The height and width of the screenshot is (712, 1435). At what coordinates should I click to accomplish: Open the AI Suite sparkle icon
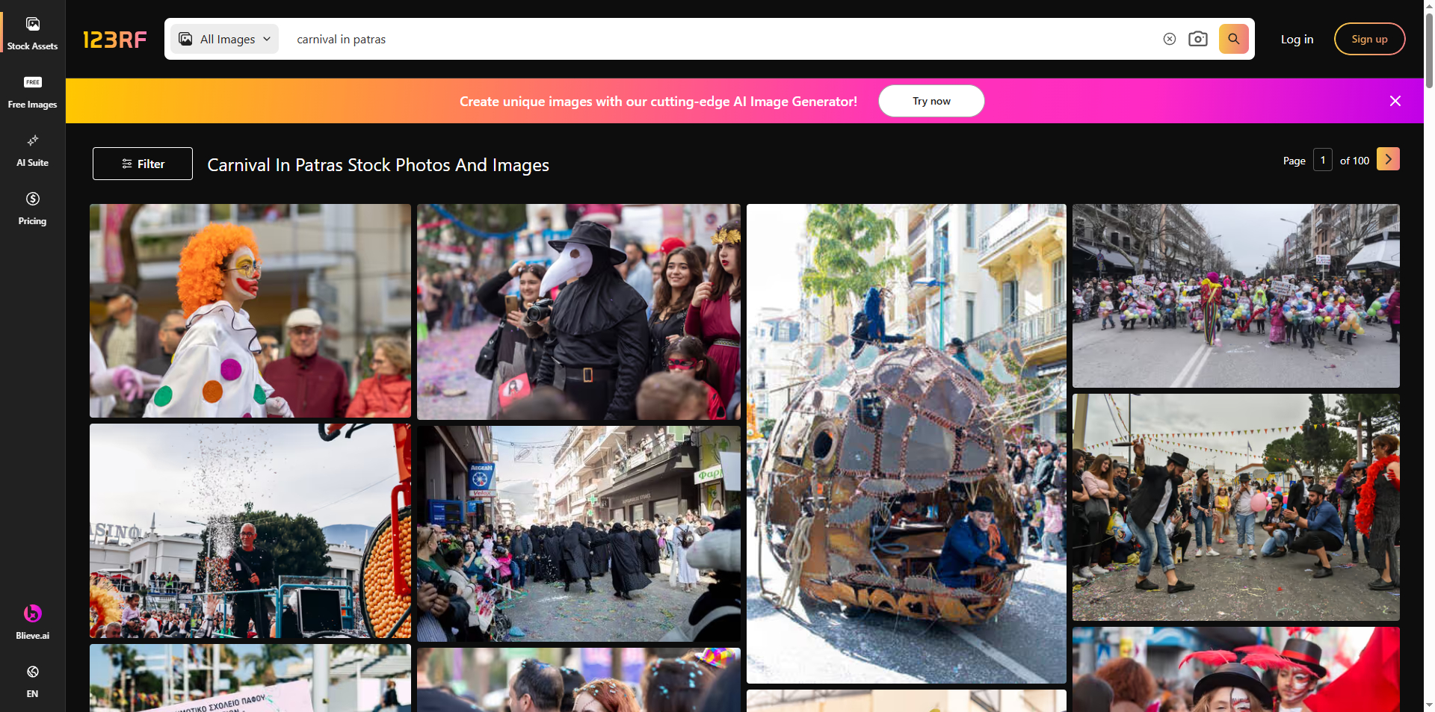point(32,141)
